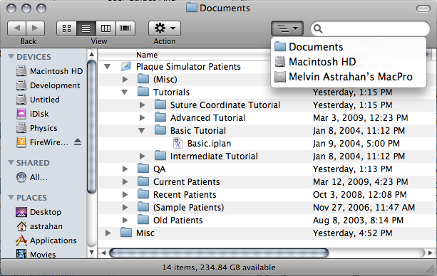Click the toolbar toggle pill button
Image resolution: width=437 pixels, height=276 pixels.
(x=423, y=9)
